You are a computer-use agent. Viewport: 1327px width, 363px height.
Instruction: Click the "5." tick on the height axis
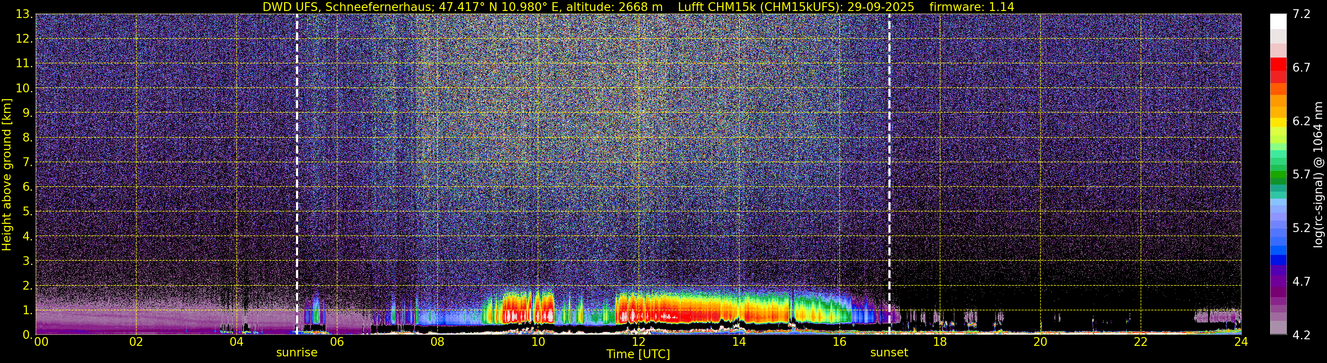27,212
